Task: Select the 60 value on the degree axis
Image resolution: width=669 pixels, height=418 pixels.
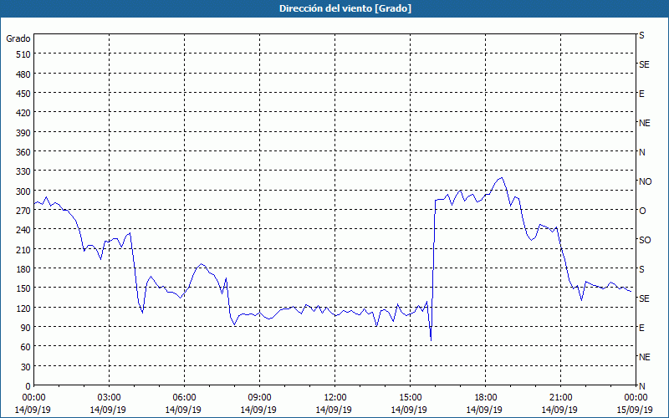Action: click(x=26, y=347)
